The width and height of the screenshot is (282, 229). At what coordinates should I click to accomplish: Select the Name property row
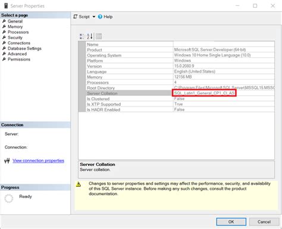tap(180, 45)
